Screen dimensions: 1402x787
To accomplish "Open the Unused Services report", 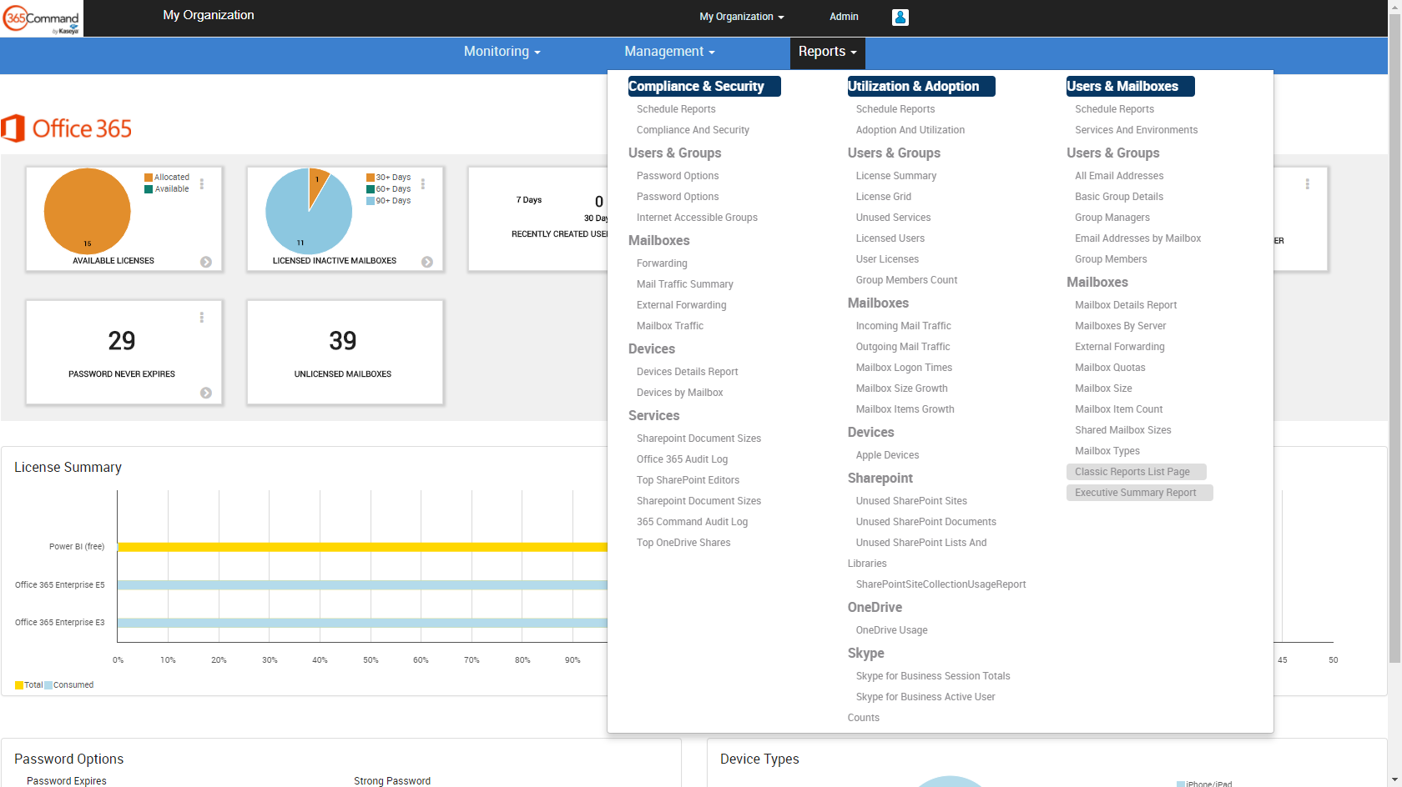I will tap(893, 218).
